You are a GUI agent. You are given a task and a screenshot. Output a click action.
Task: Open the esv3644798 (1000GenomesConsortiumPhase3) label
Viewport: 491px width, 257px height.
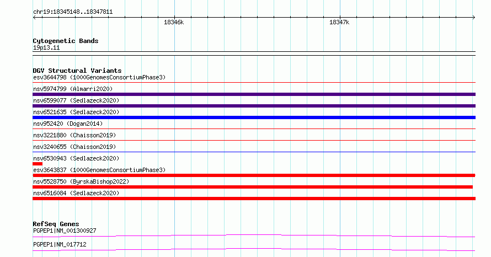coord(99,77)
